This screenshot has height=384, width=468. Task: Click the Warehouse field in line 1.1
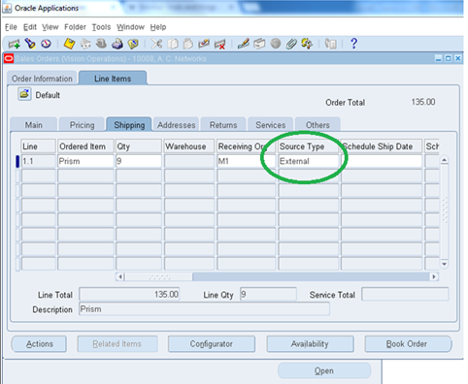tap(189, 161)
